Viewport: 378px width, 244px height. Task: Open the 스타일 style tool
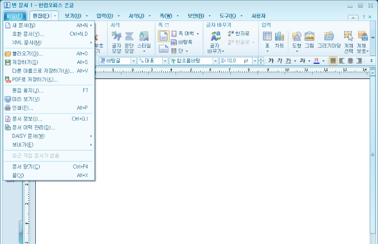(144, 42)
